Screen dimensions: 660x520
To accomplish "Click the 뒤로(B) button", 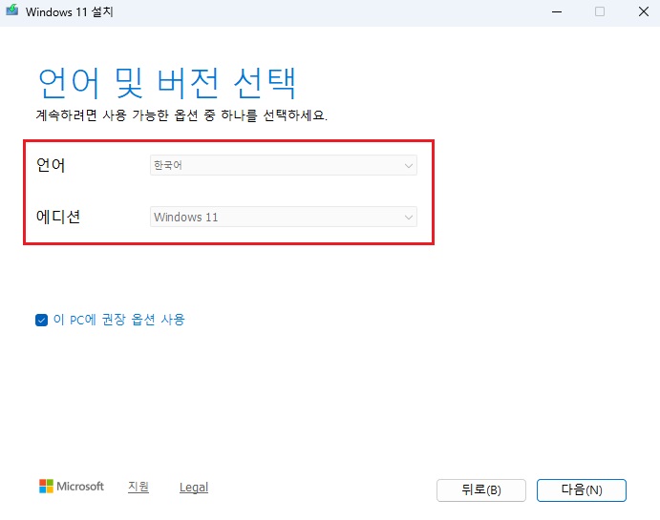I will [481, 490].
